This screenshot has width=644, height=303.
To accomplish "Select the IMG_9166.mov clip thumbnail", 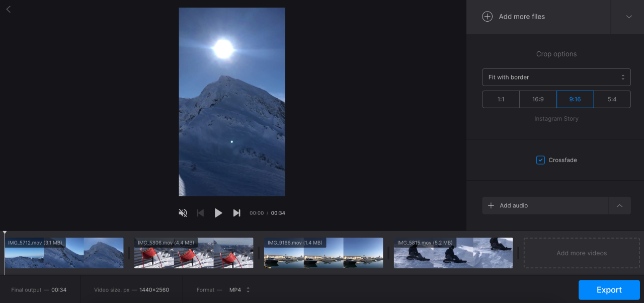I will [323, 253].
